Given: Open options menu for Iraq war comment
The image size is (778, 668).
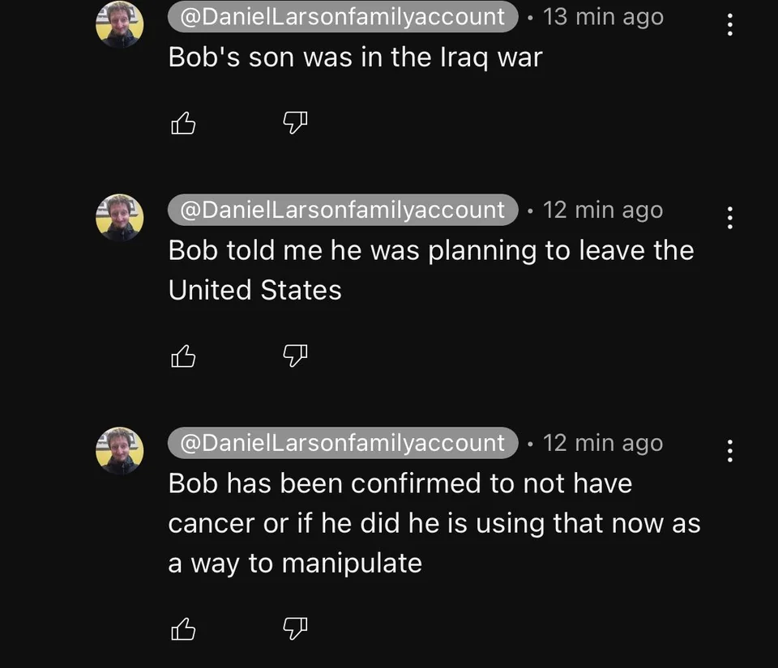Looking at the screenshot, I should pyautogui.click(x=730, y=23).
